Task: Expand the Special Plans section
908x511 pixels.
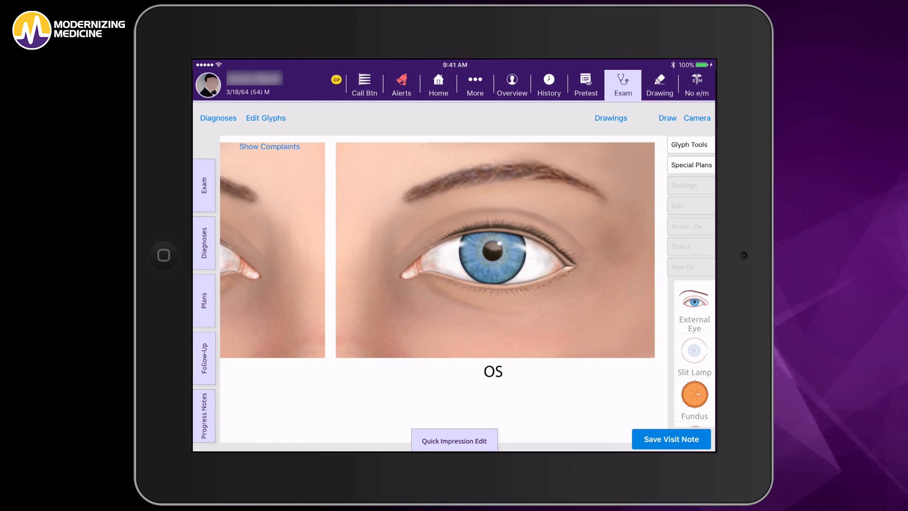Action: pos(691,165)
